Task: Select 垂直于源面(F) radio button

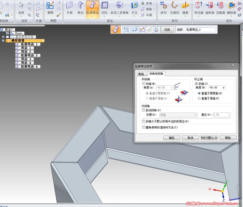Action: 199,98
